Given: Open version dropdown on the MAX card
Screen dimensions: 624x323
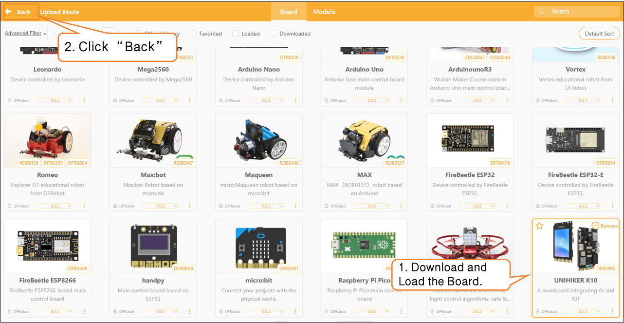Looking at the screenshot, I should 372,206.
